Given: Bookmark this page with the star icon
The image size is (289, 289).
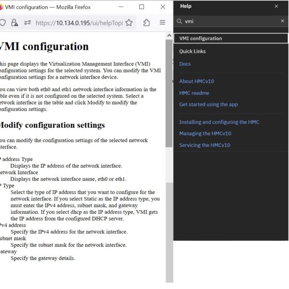Looking at the screenshot, I should [129, 23].
